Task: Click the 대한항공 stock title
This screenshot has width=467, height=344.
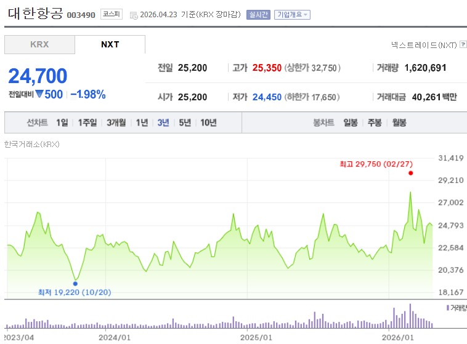Action: tap(36, 14)
